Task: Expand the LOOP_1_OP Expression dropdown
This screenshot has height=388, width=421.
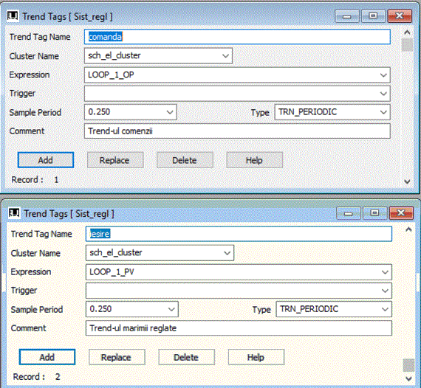Action: tap(383, 75)
